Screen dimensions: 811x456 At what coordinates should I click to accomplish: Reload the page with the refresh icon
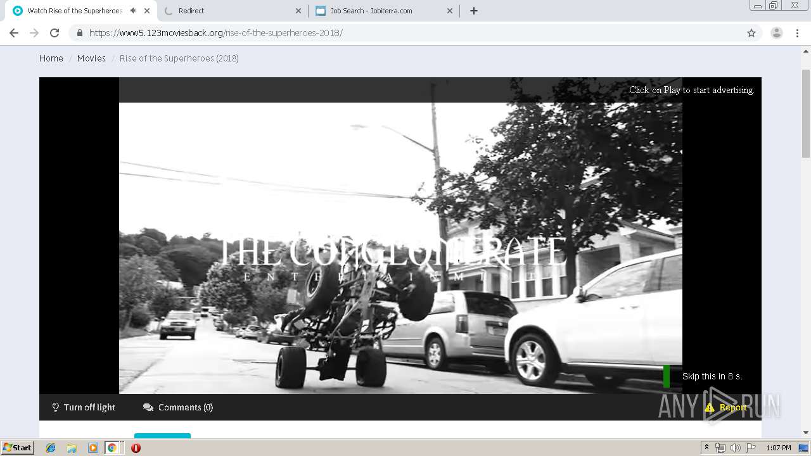[x=54, y=33]
